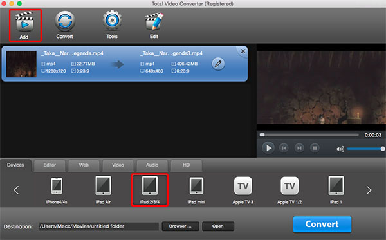Select the iPhone4/4s preset

[57, 190]
